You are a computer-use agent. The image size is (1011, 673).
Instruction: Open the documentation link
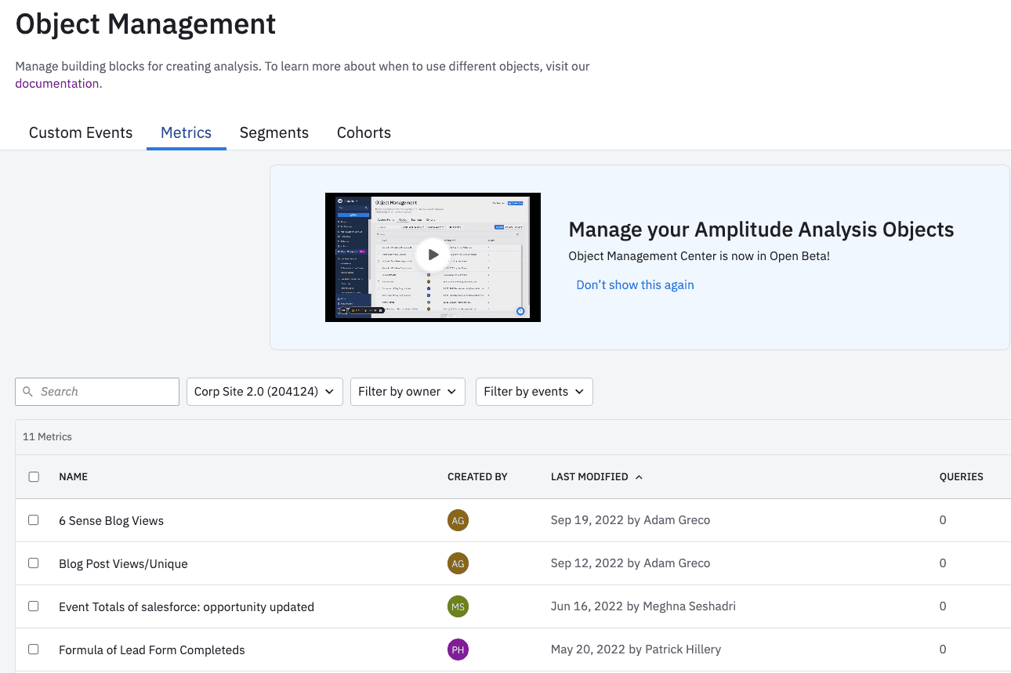56,82
